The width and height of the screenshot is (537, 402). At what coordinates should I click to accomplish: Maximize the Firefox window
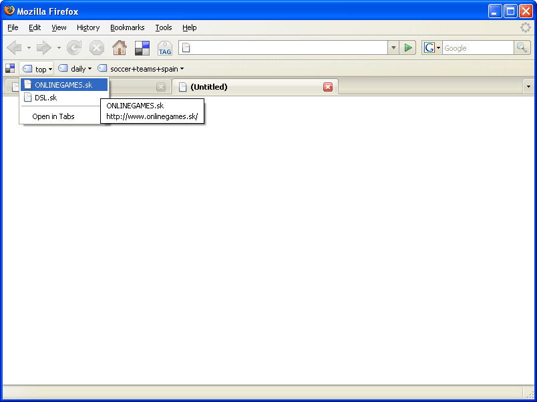(510, 11)
